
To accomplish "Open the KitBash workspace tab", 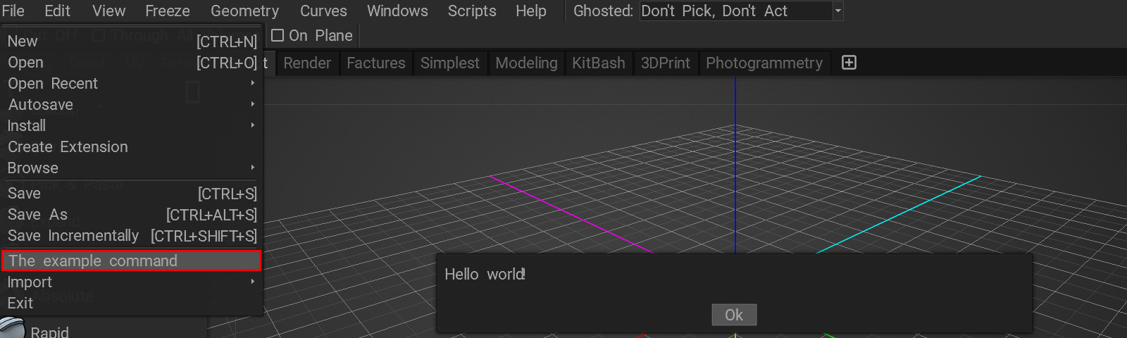I will point(598,63).
